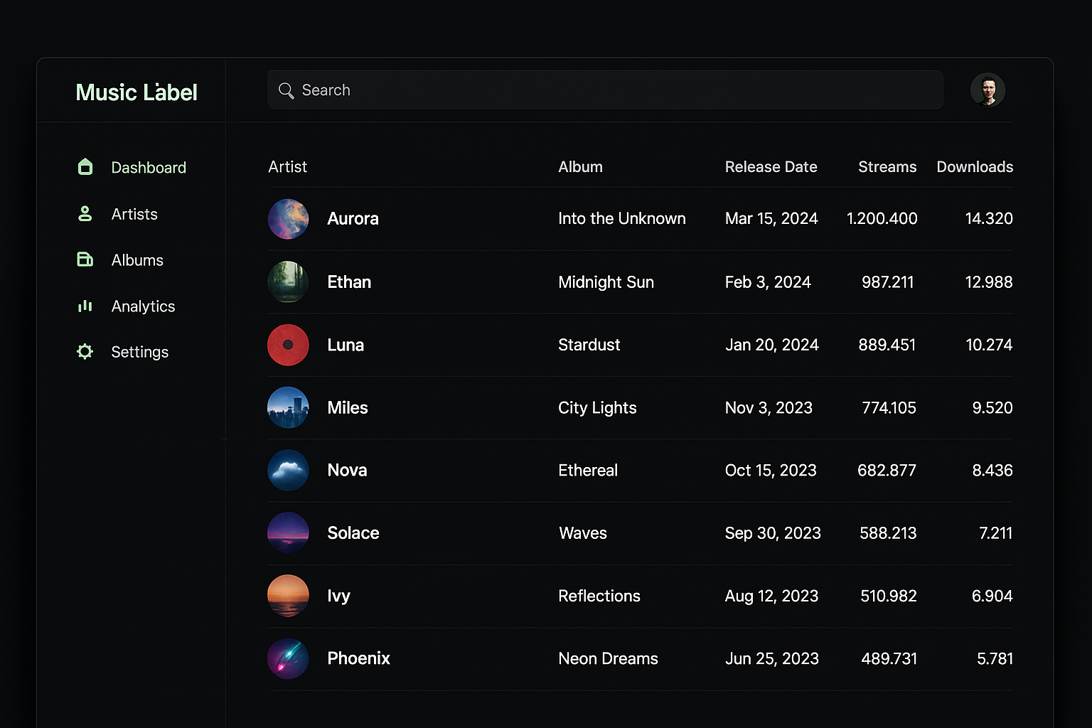Select the Aurora artist avatar
Viewport: 1092px width, 728px height.
point(288,219)
